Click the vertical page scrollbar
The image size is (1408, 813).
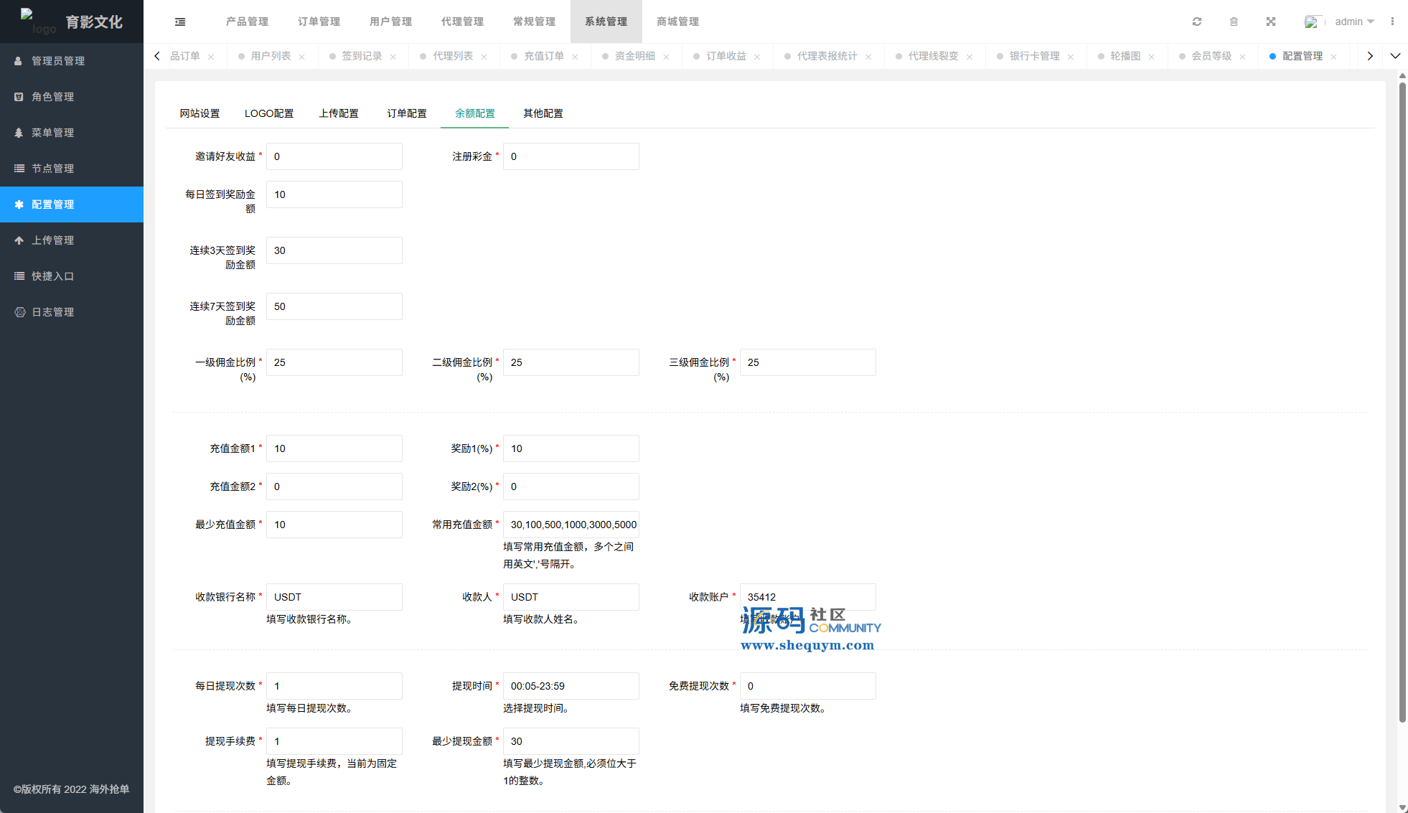[1402, 402]
